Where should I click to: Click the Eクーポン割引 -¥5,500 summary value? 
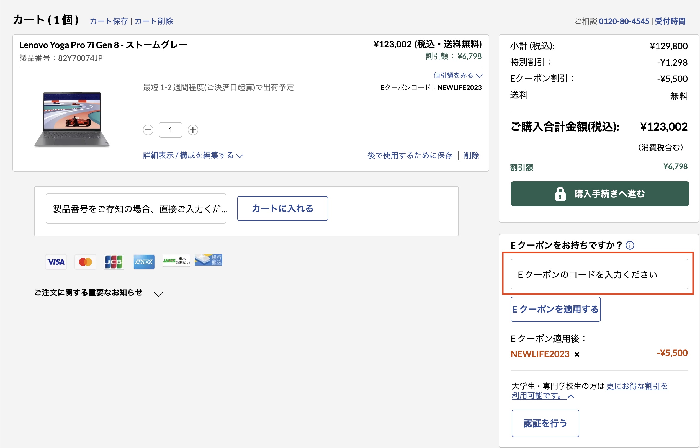[672, 79]
